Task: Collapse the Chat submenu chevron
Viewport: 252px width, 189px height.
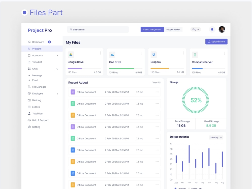Action: coord(57,69)
